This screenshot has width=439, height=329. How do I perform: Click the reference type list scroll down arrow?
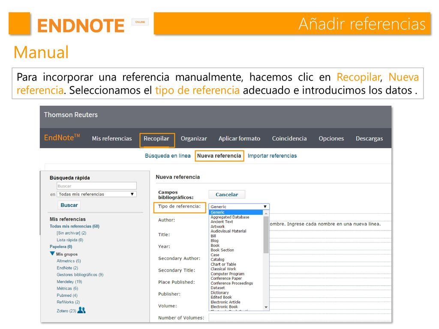click(266, 307)
